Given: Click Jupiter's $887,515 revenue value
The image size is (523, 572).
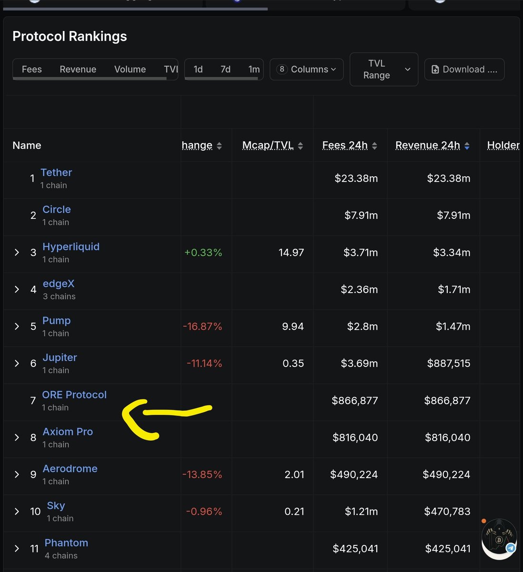Looking at the screenshot, I should pyautogui.click(x=449, y=363).
